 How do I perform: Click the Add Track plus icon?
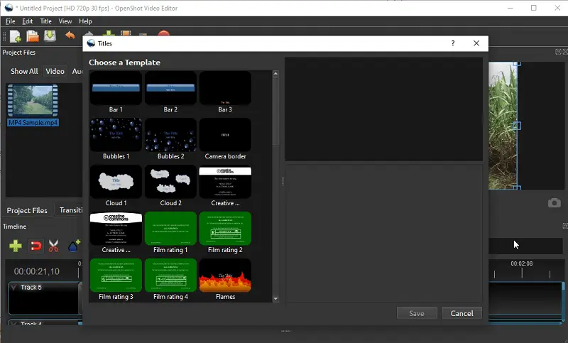15,246
